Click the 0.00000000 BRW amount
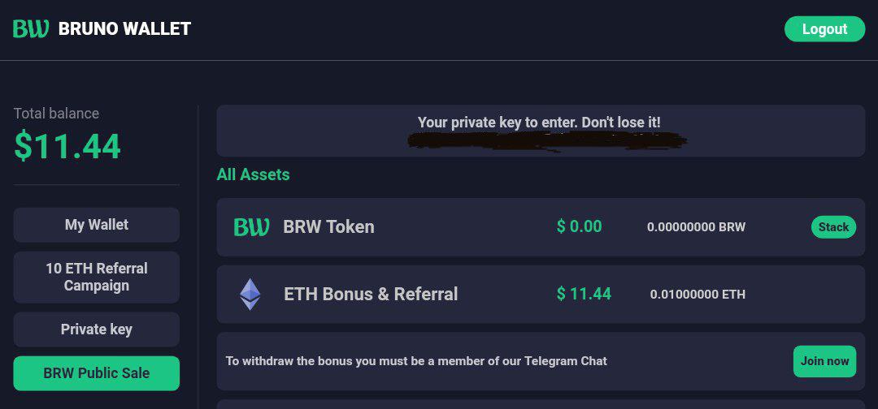The height and width of the screenshot is (409, 878). coord(696,227)
